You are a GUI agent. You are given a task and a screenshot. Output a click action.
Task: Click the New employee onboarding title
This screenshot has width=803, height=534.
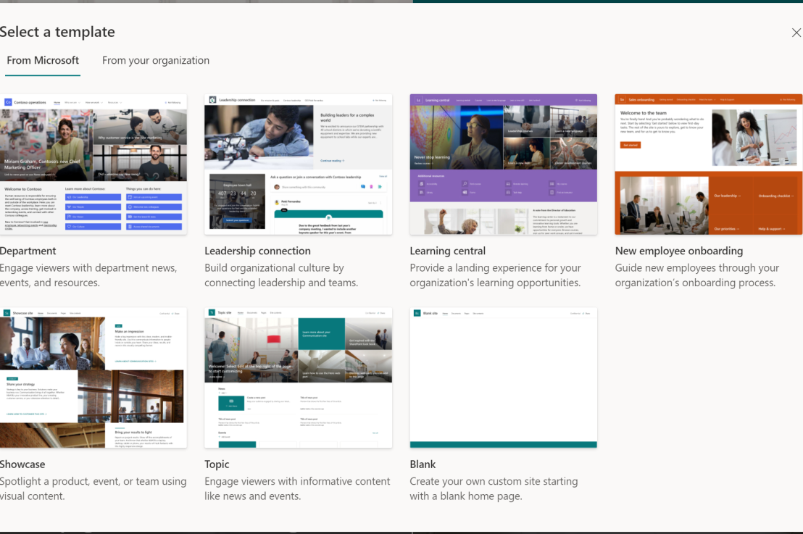[679, 251]
